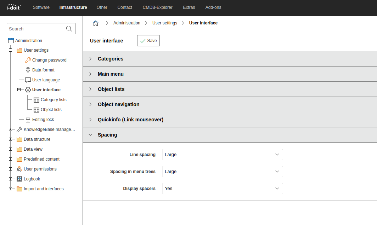Viewport: 377px width, 225px height.
Task: Click the User interface breadcrumb
Action: pyautogui.click(x=203, y=23)
